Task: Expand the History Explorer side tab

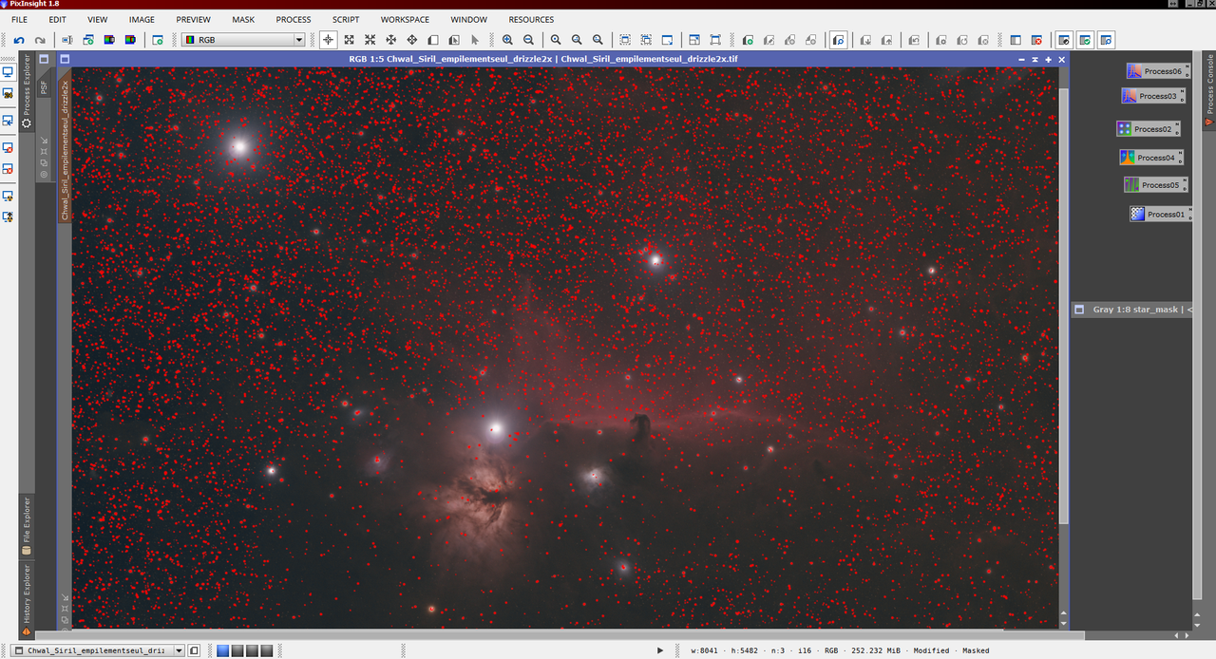Action: coord(27,598)
